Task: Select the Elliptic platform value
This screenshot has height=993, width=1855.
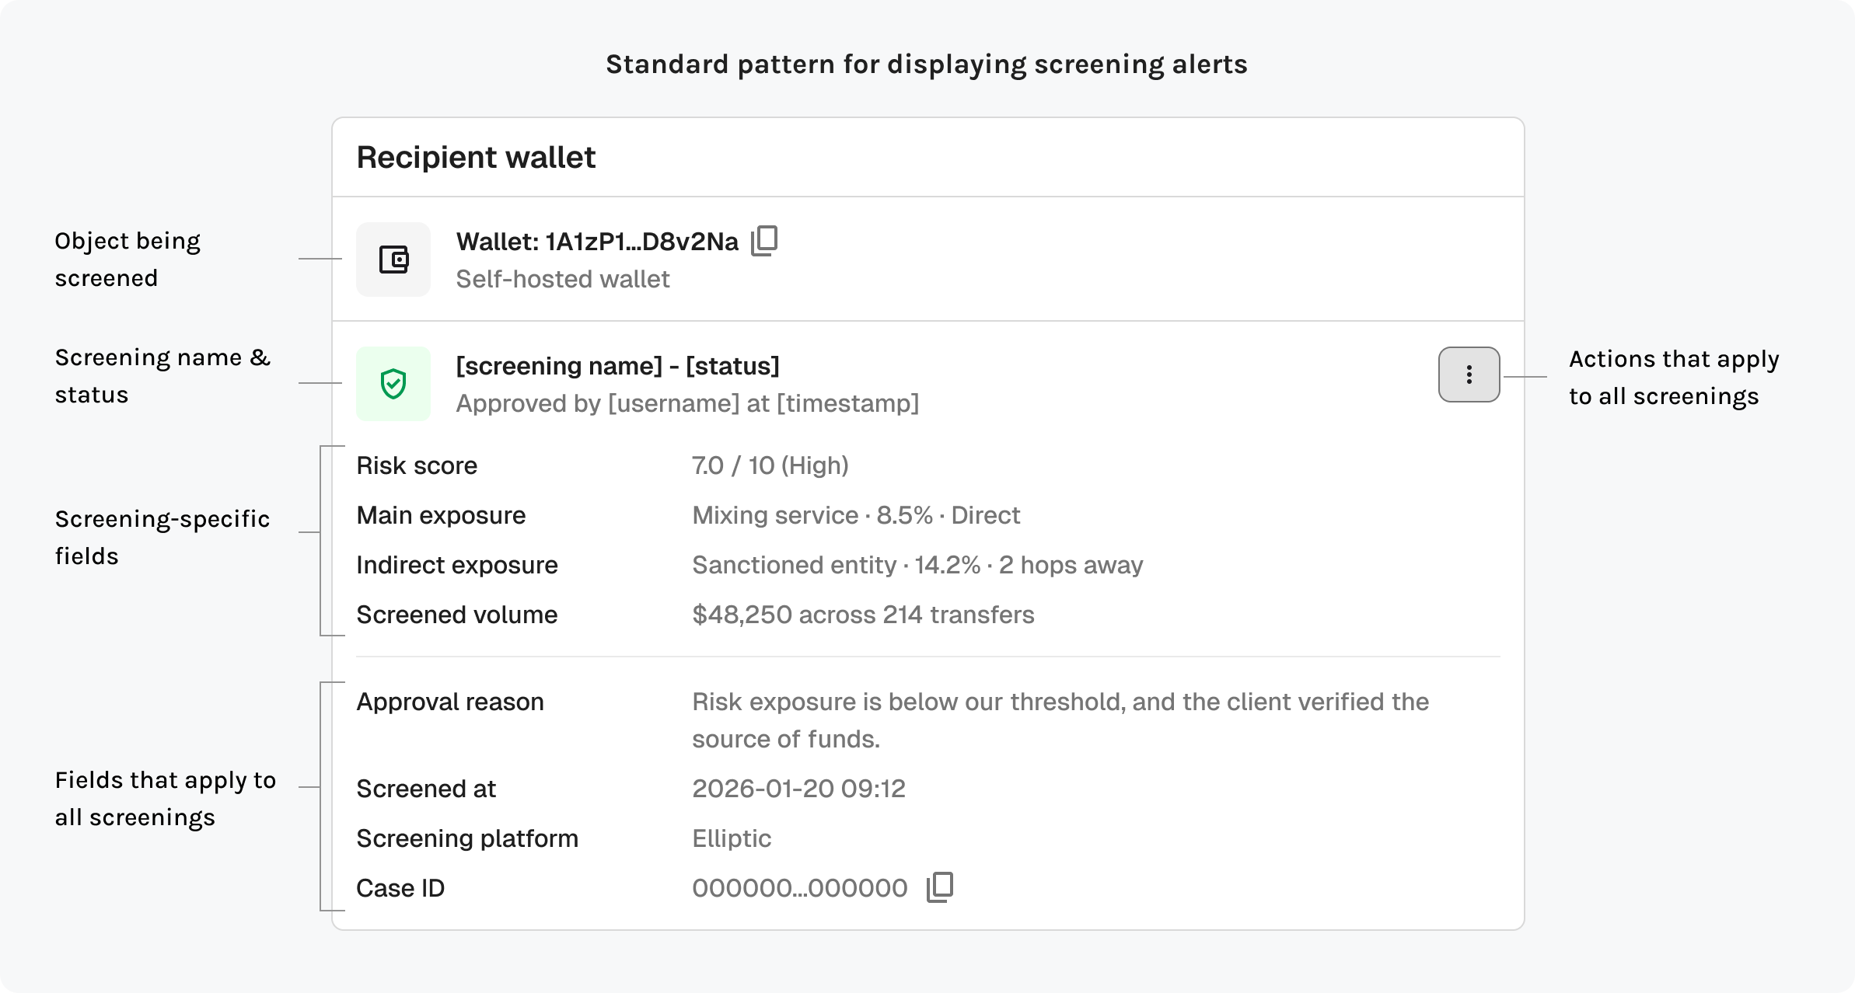Action: (732, 838)
